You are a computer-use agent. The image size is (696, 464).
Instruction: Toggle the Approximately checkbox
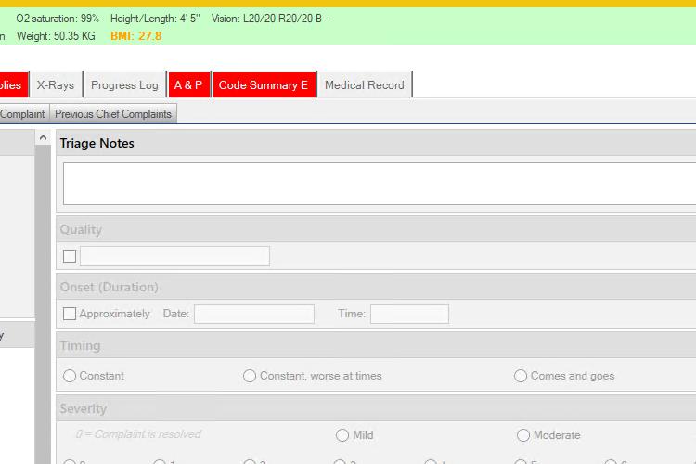click(70, 314)
